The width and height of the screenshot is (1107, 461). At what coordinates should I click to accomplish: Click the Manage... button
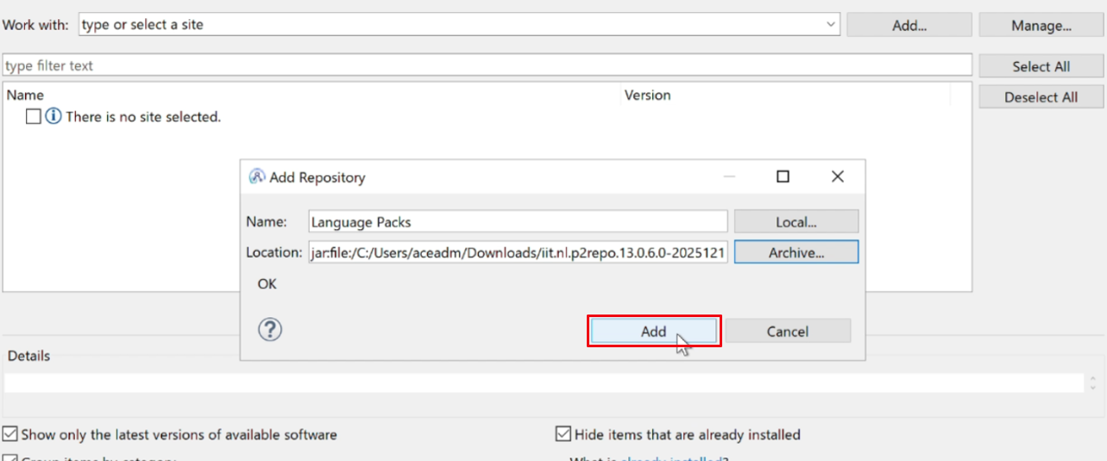click(1041, 25)
